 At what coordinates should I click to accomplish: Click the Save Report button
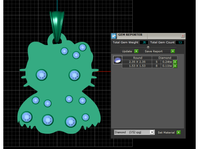tap(157, 51)
